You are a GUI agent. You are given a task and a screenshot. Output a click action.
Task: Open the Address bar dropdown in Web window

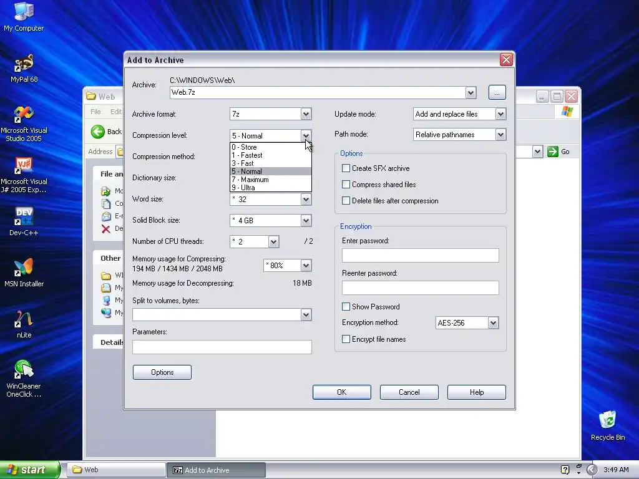[x=537, y=152]
